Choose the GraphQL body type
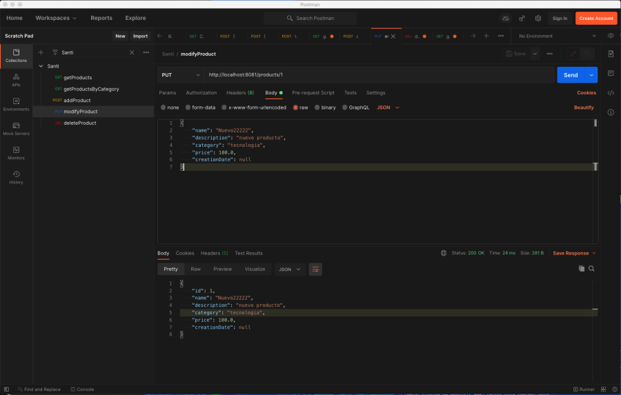The width and height of the screenshot is (621, 395). (345, 108)
